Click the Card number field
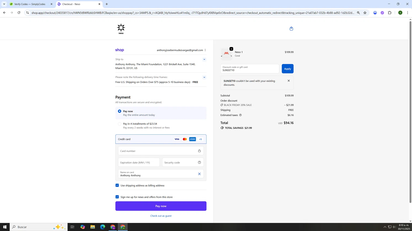This screenshot has height=231, width=412. (161, 151)
